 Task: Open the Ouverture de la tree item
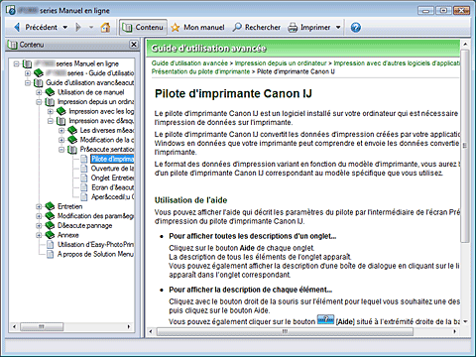click(112, 169)
